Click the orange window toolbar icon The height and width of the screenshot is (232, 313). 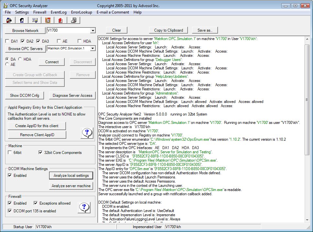pyautogui.click(x=48, y=20)
